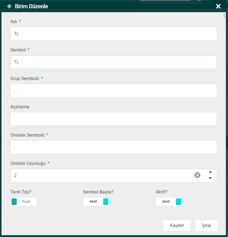Close the Birim Düzenle dialog
Viewport: 228px width, 237px height.
[x=218, y=6]
